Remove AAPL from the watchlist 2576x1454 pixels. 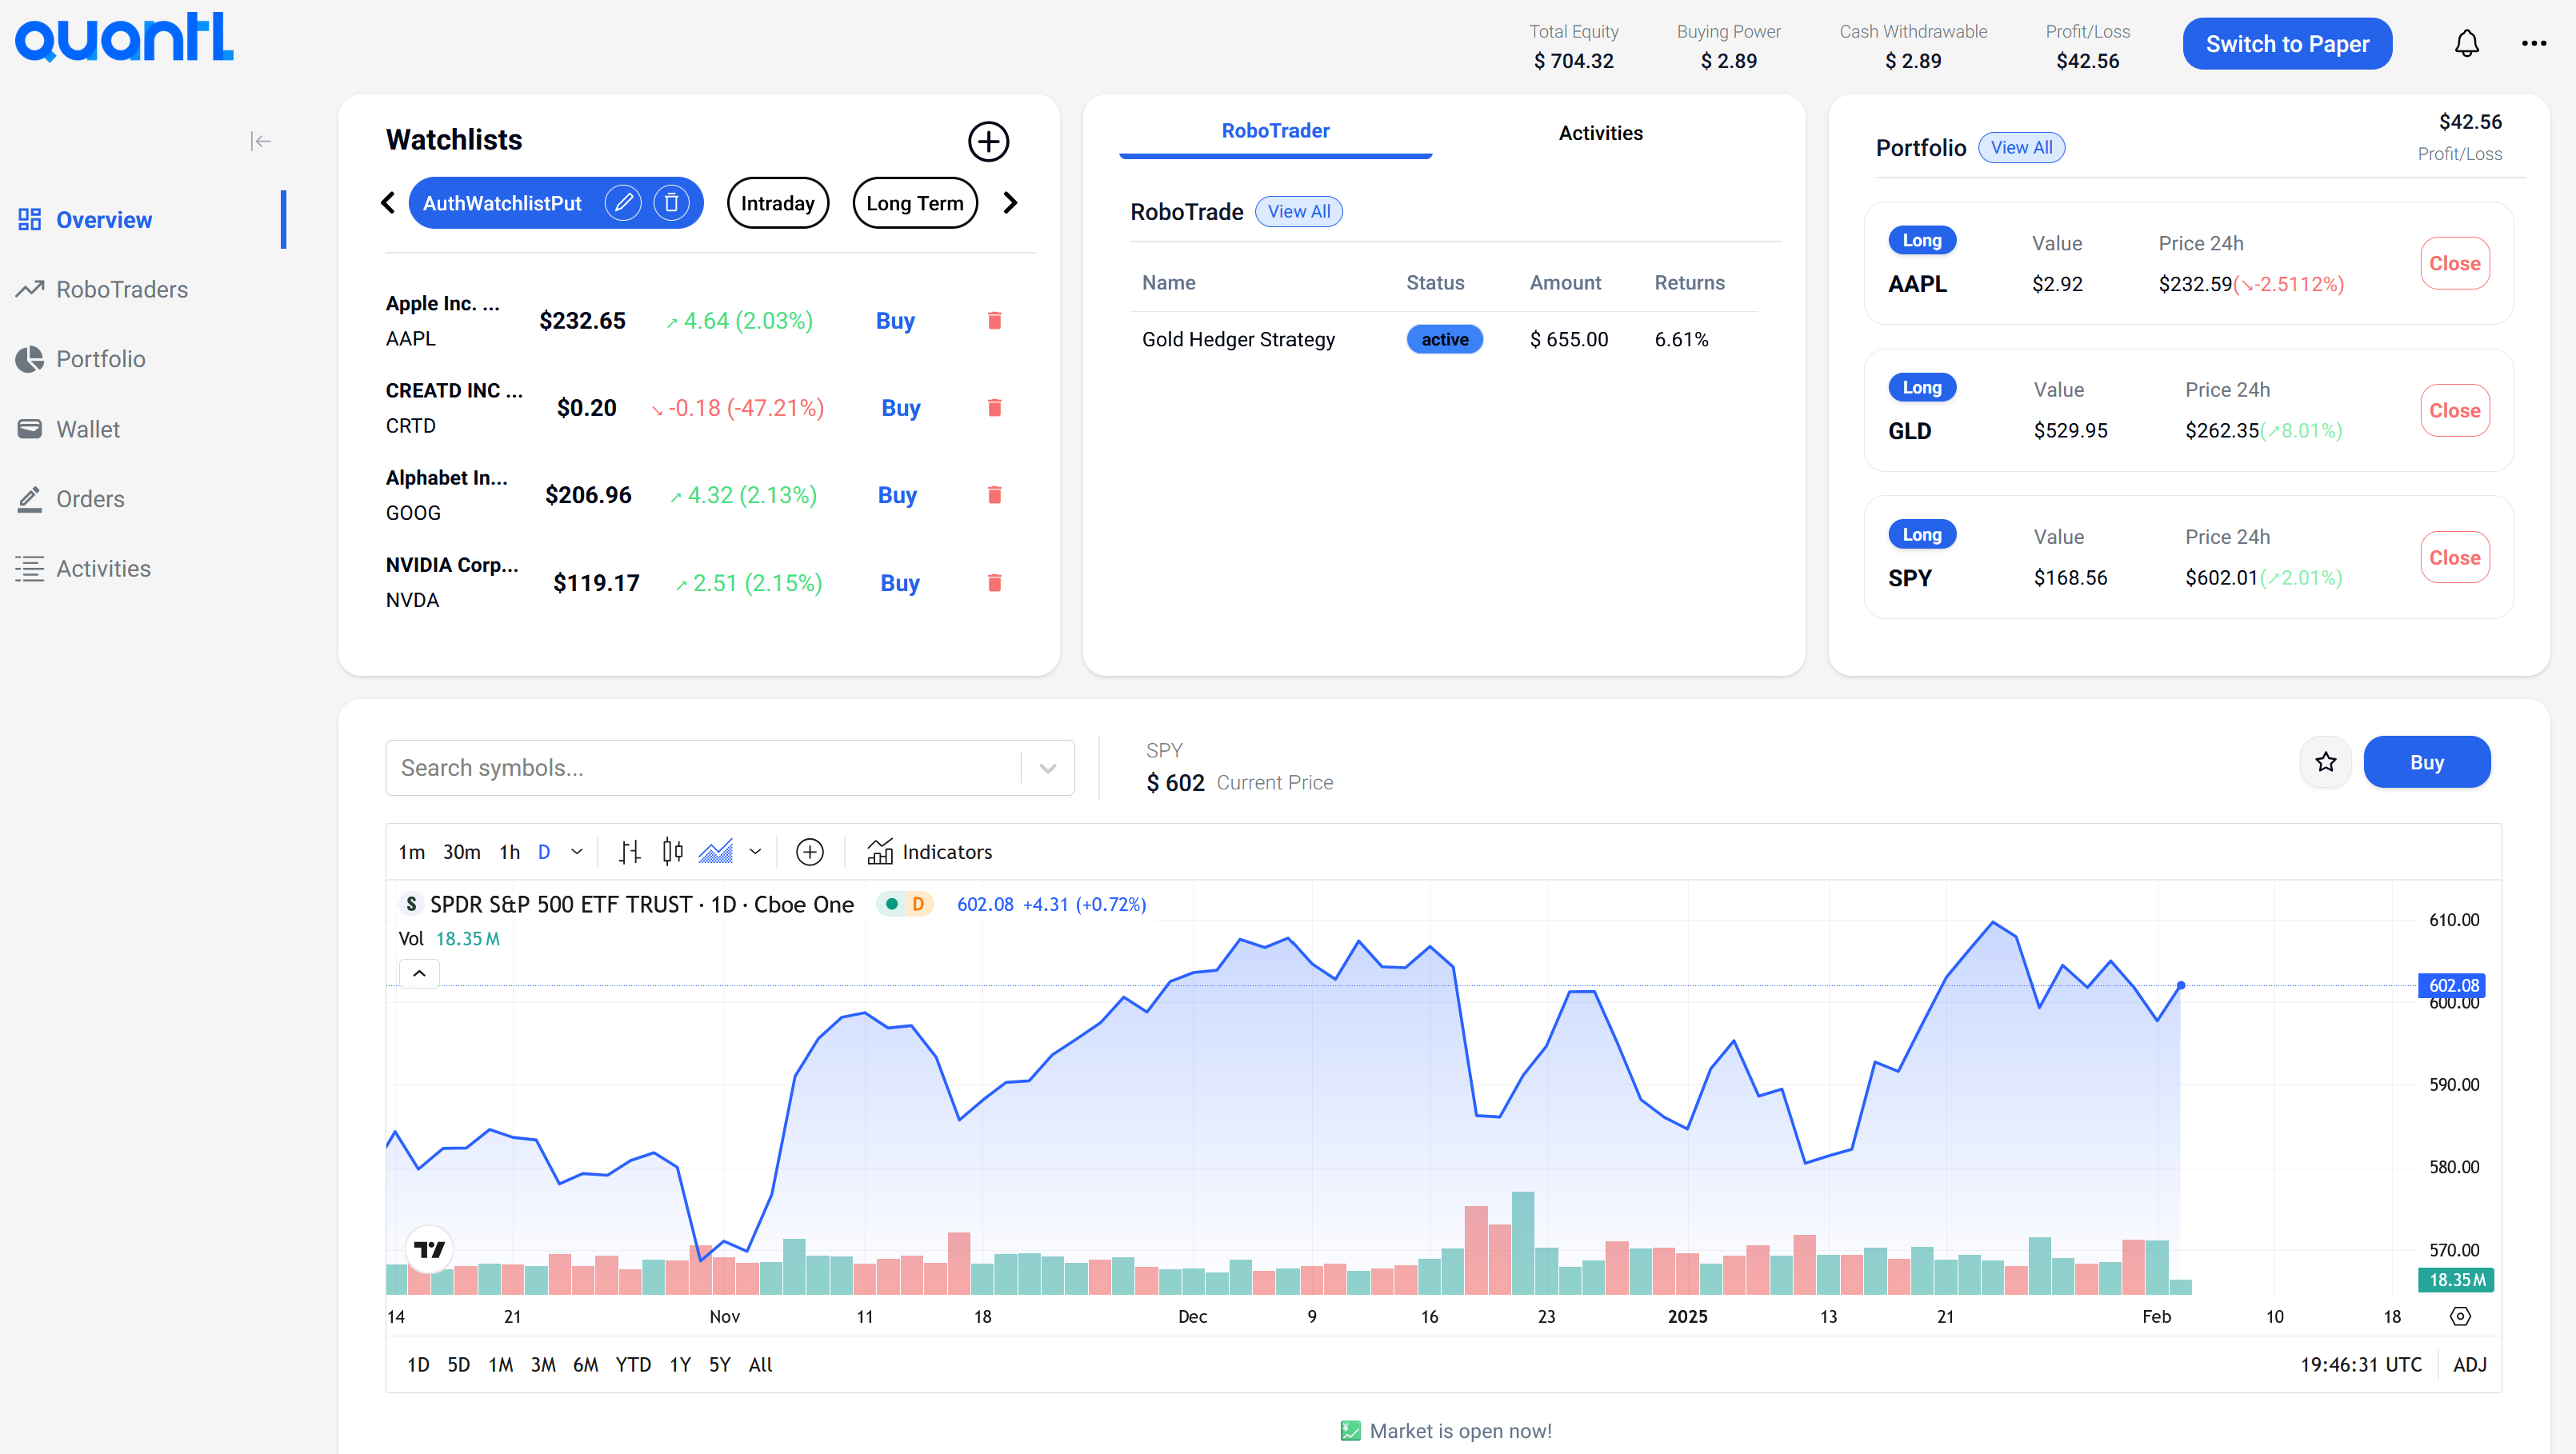click(x=994, y=320)
